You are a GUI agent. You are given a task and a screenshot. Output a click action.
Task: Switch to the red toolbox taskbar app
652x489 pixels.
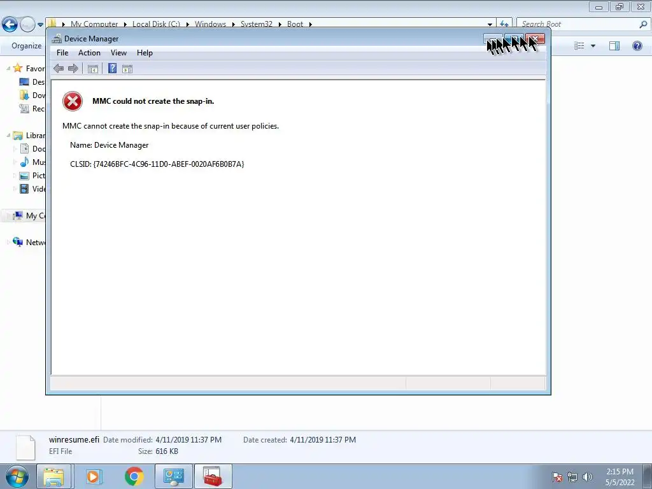pyautogui.click(x=213, y=476)
